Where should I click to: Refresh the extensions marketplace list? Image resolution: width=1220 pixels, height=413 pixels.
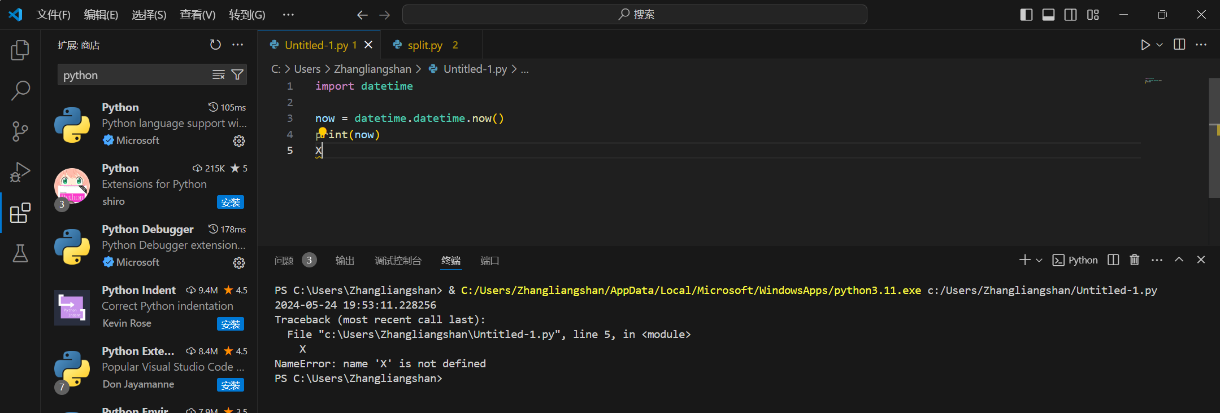tap(215, 45)
